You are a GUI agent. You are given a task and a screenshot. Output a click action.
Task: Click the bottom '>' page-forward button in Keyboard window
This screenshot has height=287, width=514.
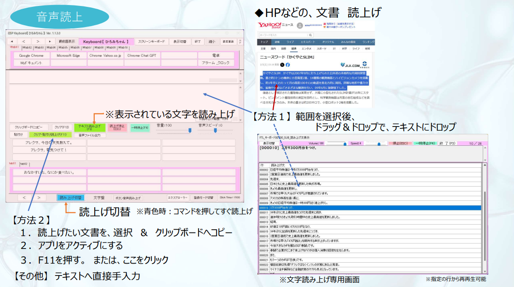(x=39, y=198)
